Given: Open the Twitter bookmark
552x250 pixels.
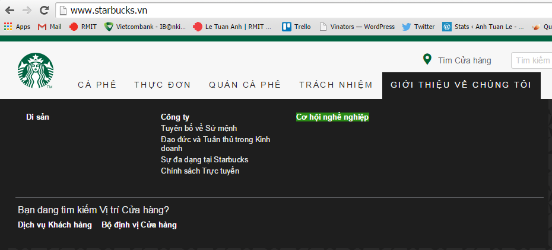Looking at the screenshot, I should coord(418,27).
